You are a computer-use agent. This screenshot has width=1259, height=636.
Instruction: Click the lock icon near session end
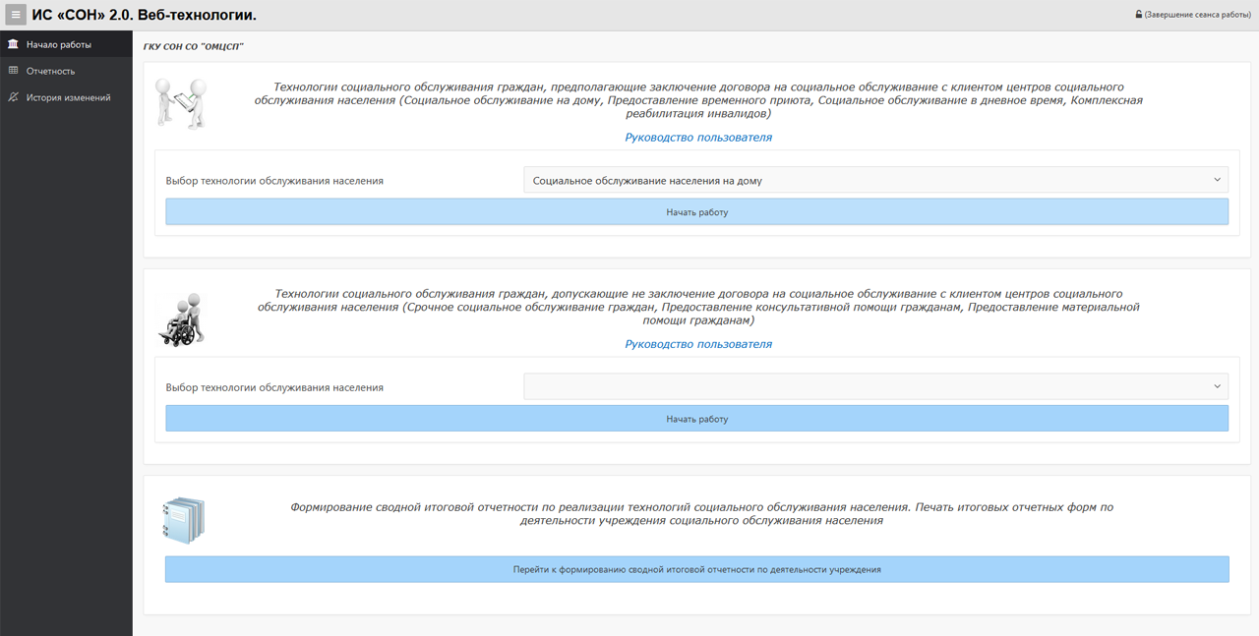point(1139,15)
